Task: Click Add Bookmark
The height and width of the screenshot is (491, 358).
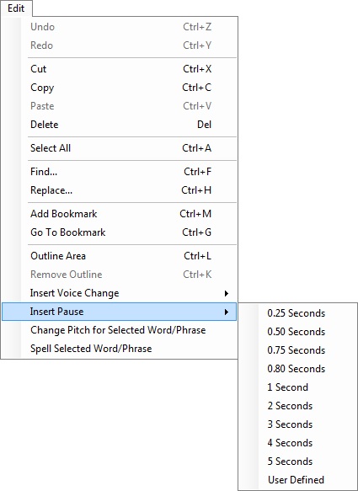Action: click(x=119, y=214)
